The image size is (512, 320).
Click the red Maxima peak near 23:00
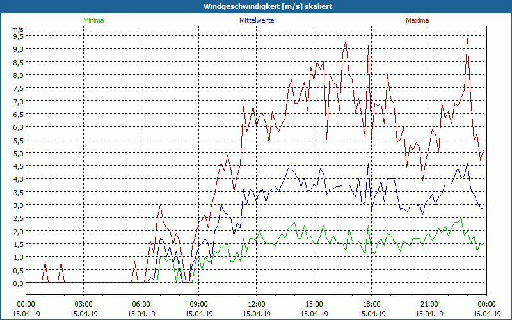tap(468, 38)
